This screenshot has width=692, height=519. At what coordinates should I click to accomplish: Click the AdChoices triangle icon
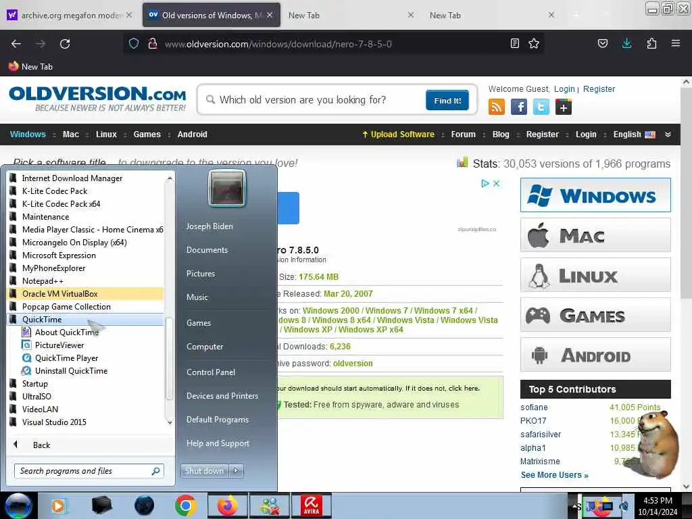(x=485, y=184)
